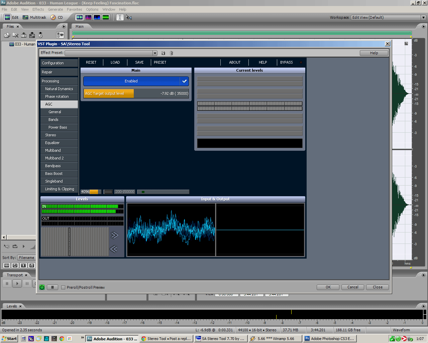Click RESET in plugin toolbar
Viewport: 428px width, 343px height.
coord(91,62)
